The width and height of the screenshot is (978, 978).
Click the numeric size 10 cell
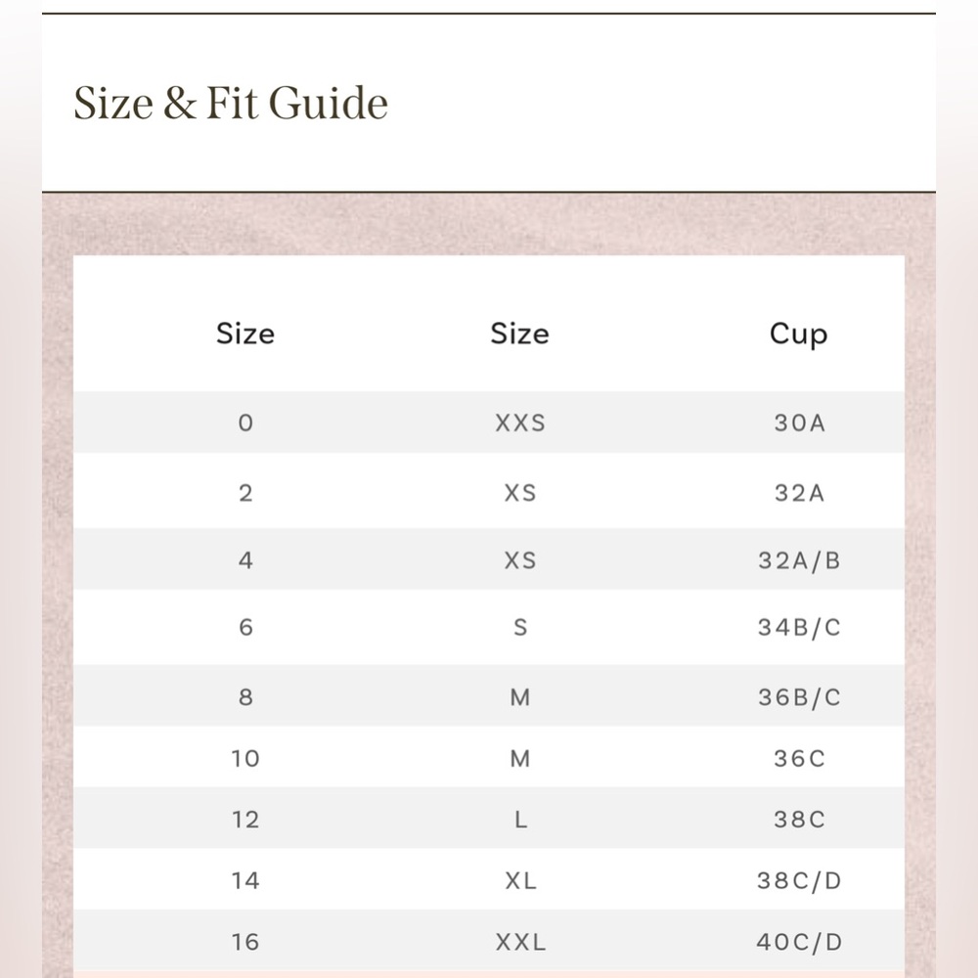pyautogui.click(x=245, y=759)
